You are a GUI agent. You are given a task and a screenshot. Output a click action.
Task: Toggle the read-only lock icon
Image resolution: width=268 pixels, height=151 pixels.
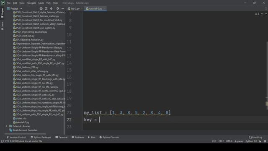point(260,141)
